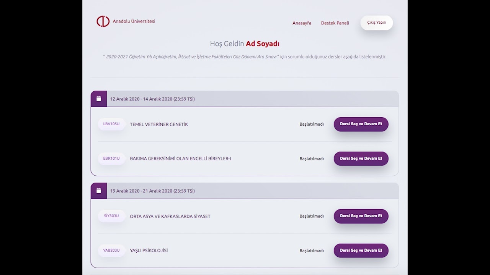The image size is (490, 275).
Task: Select Dersi Seç ve Devam Et for TEMEL VETERİNER GENETİK
Action: pos(361,124)
